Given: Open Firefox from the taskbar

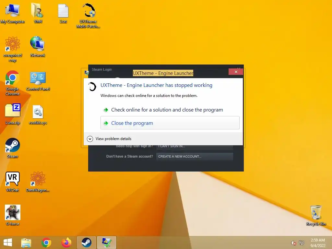Looking at the screenshot, I should click(66, 243).
